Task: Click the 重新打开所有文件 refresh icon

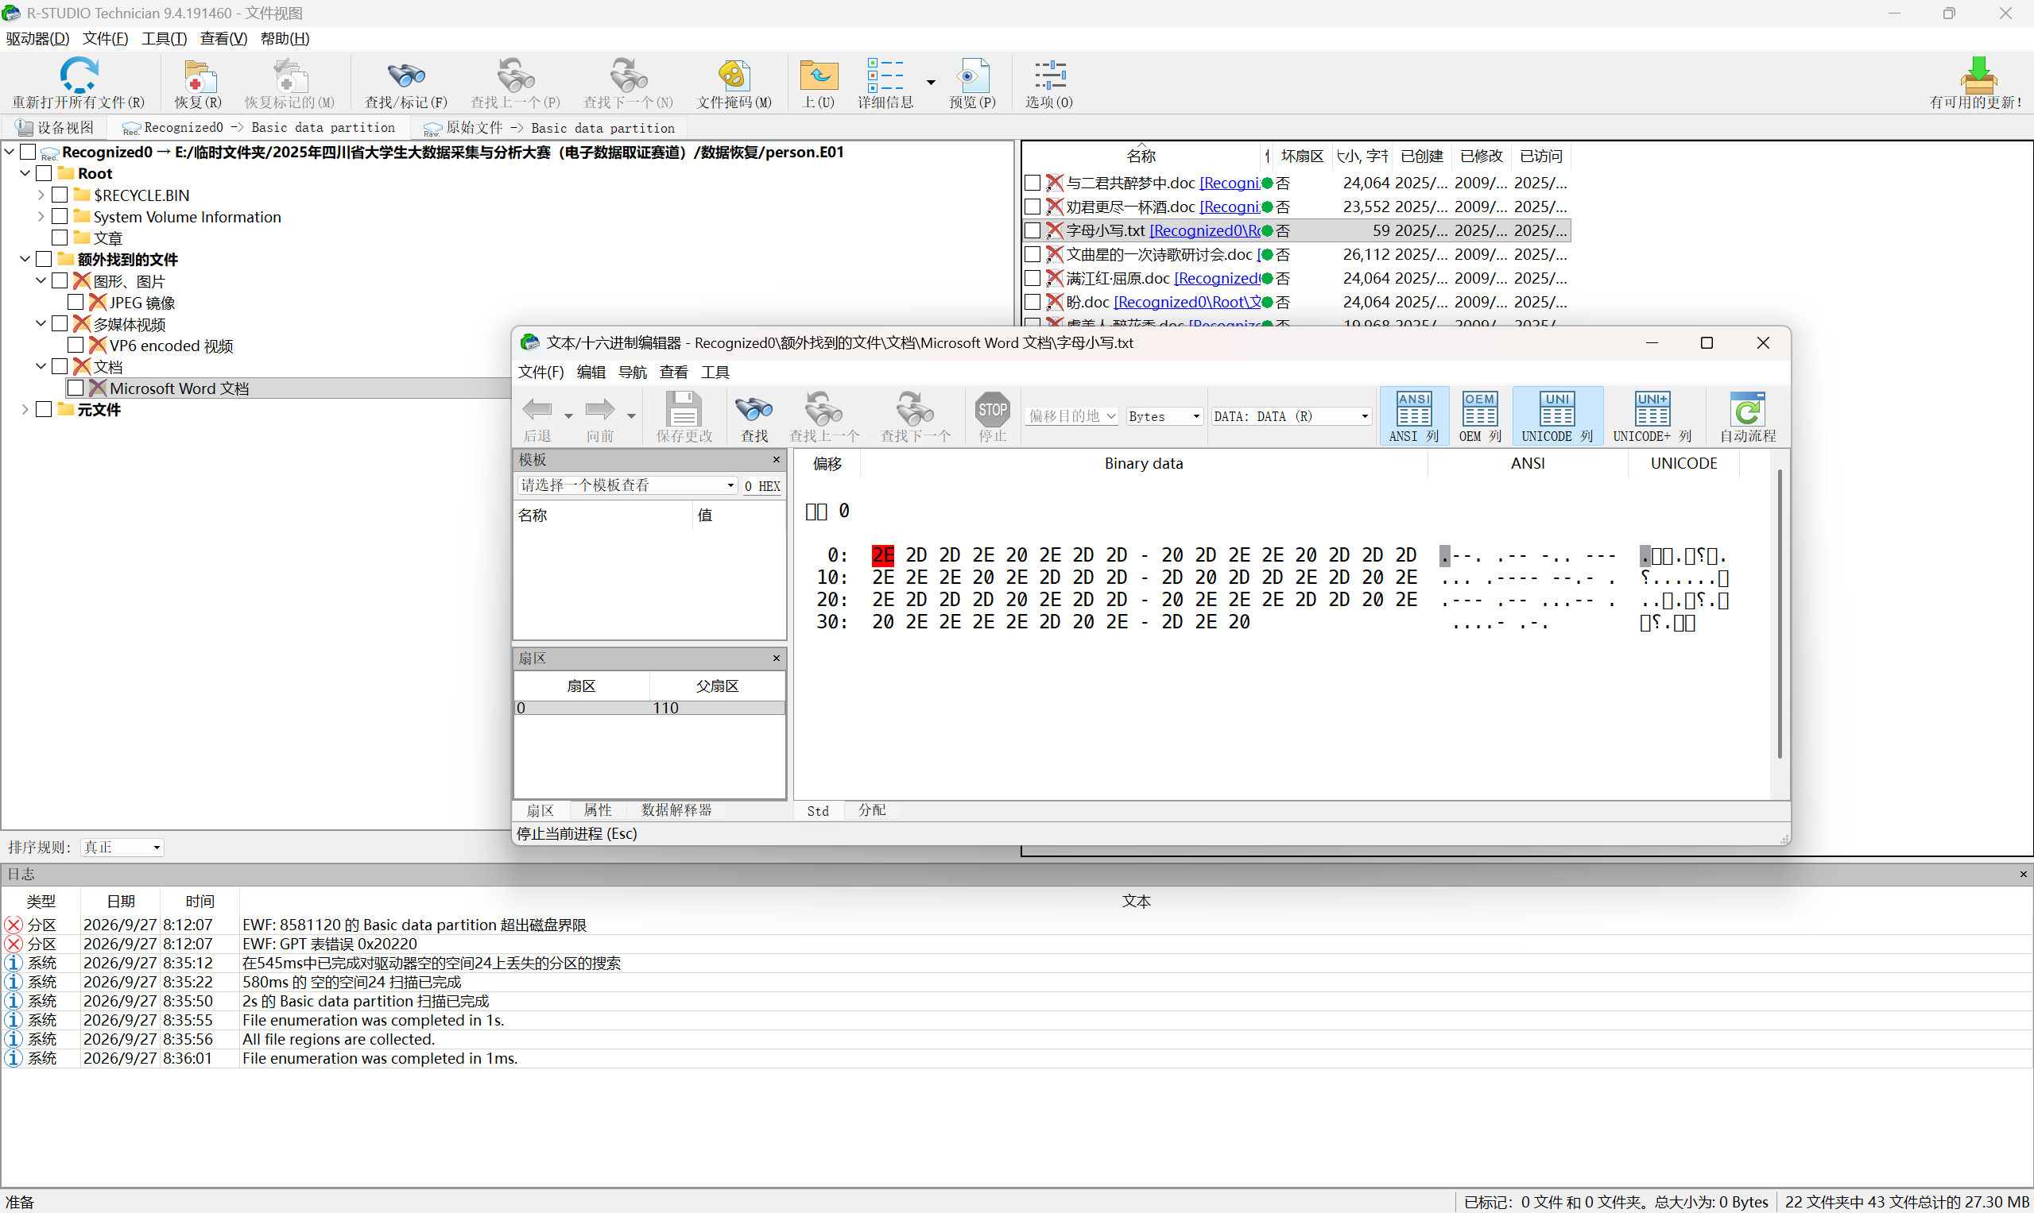Action: 79,75
